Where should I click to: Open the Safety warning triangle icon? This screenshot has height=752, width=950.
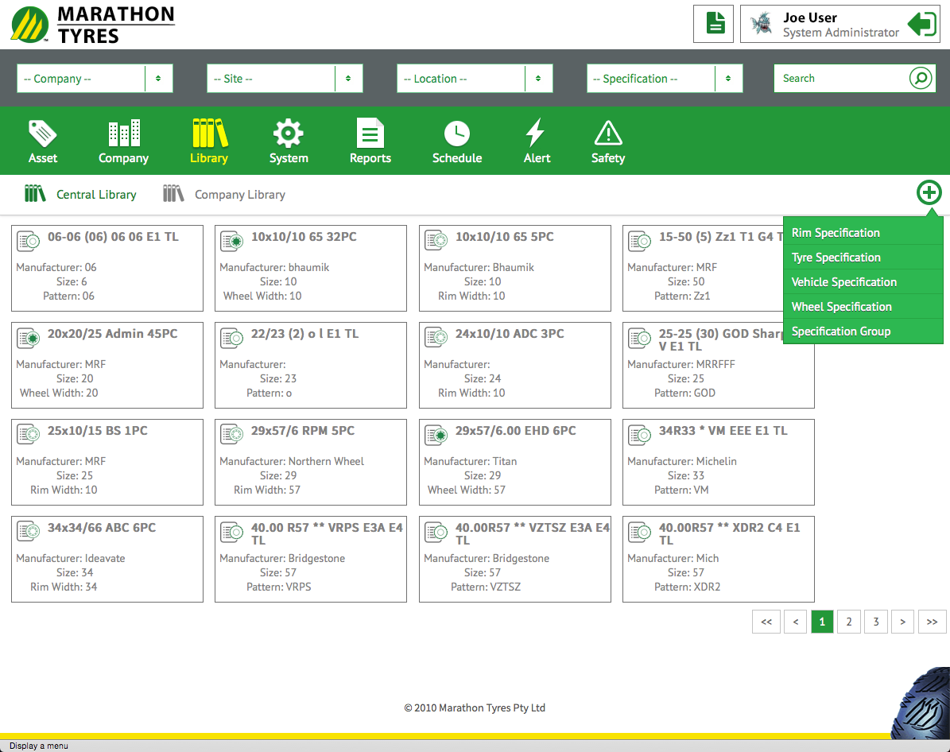coord(608,134)
